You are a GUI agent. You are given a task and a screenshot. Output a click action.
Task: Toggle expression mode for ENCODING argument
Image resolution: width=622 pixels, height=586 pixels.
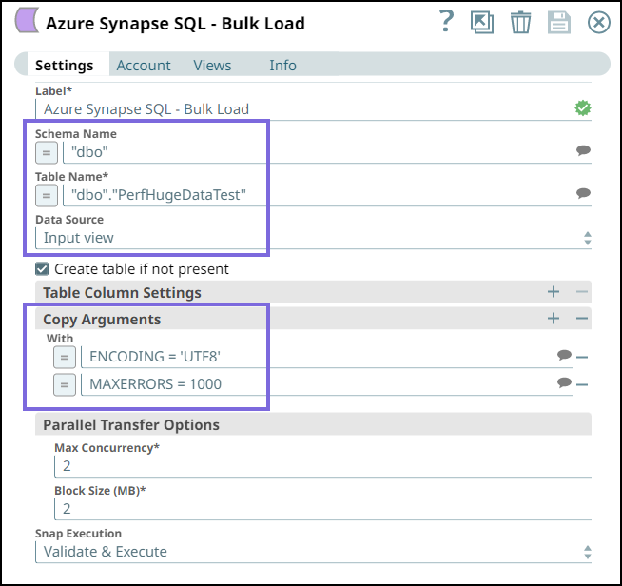click(65, 357)
